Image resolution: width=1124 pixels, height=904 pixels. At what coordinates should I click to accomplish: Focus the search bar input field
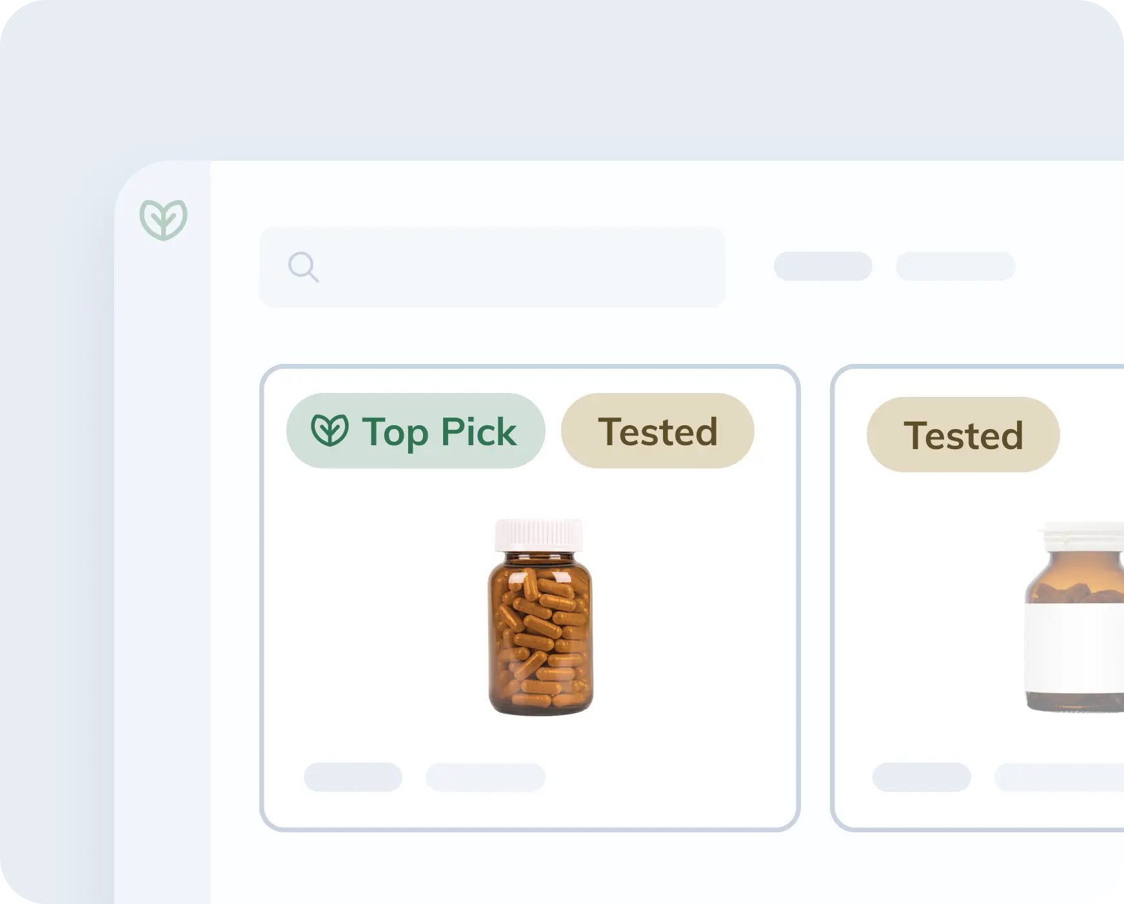tap(516, 266)
